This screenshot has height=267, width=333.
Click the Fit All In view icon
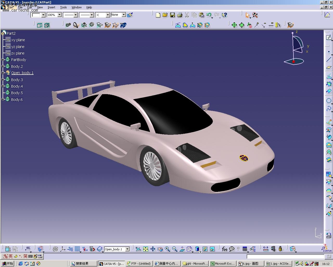click(x=145, y=249)
